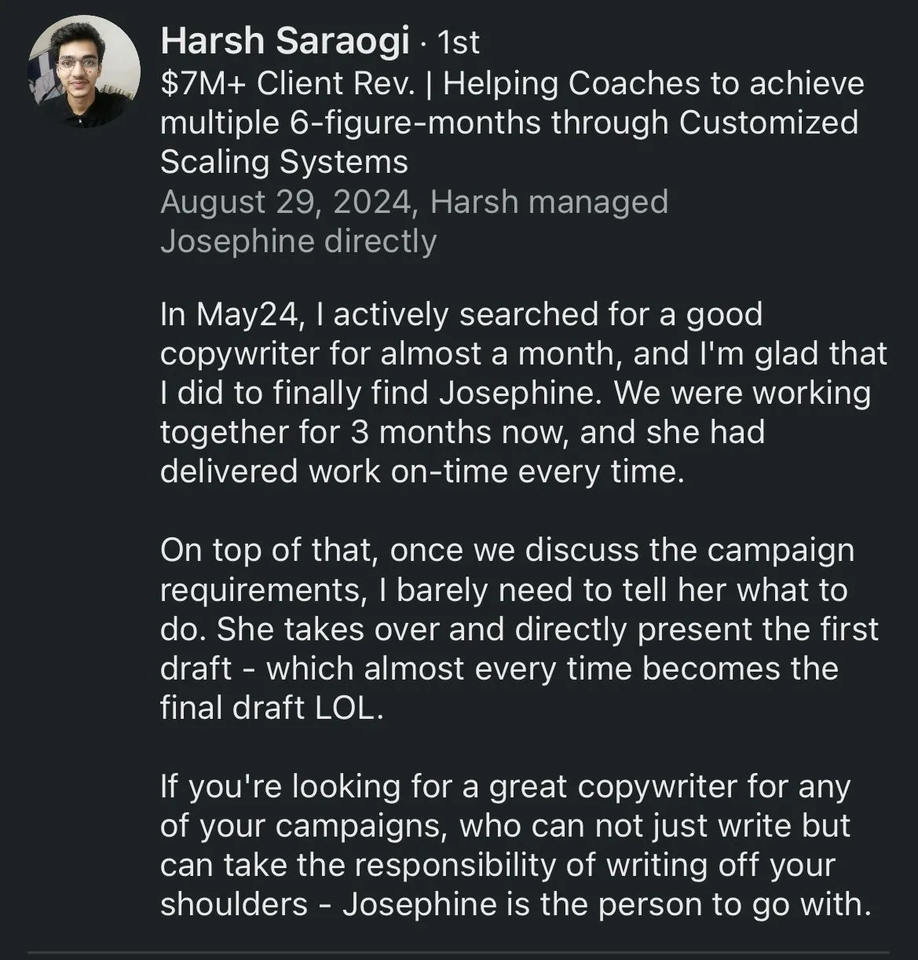
Task: Select the "$7M+ Client Rev." headline line
Action: (x=512, y=83)
